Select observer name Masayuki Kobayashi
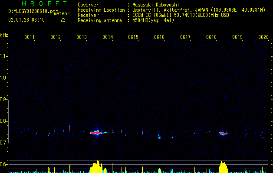The height and width of the screenshot is (173, 273). (156, 5)
